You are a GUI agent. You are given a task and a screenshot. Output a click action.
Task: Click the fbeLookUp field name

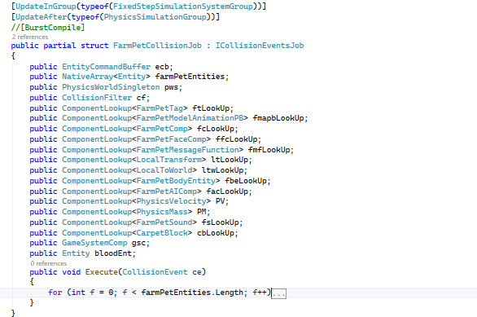(246, 181)
